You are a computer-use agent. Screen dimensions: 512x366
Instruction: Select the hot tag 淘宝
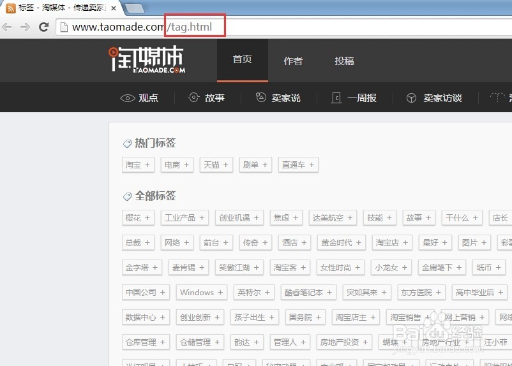138,165
